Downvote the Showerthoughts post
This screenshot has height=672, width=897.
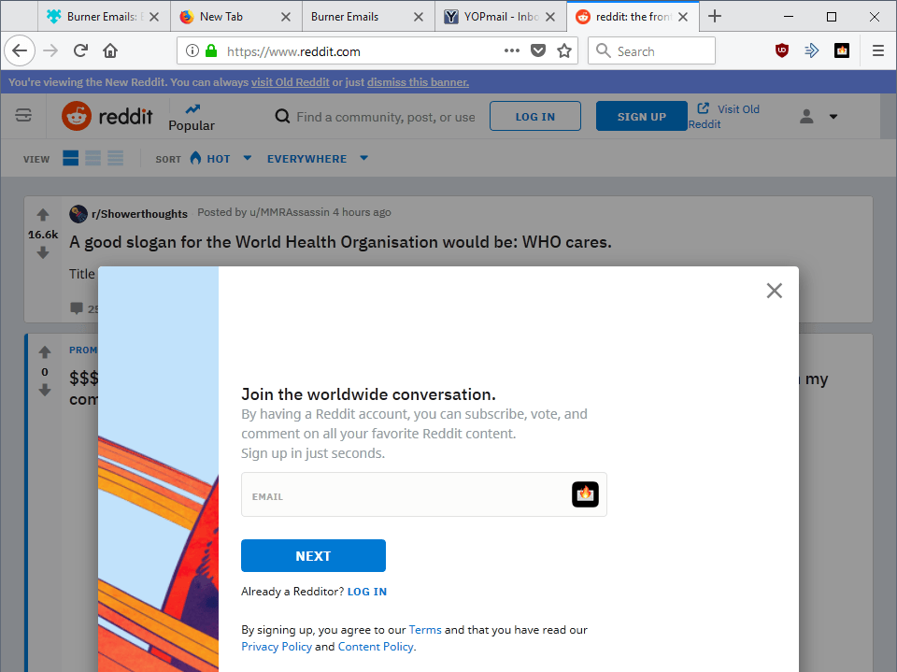43,253
